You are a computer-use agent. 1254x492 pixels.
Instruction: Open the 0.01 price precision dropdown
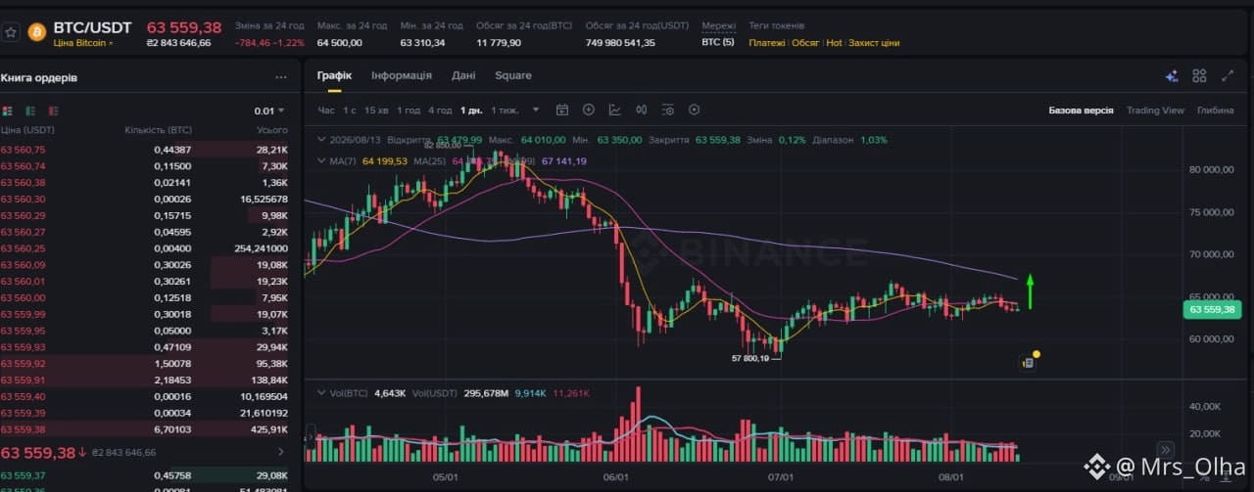click(x=268, y=111)
